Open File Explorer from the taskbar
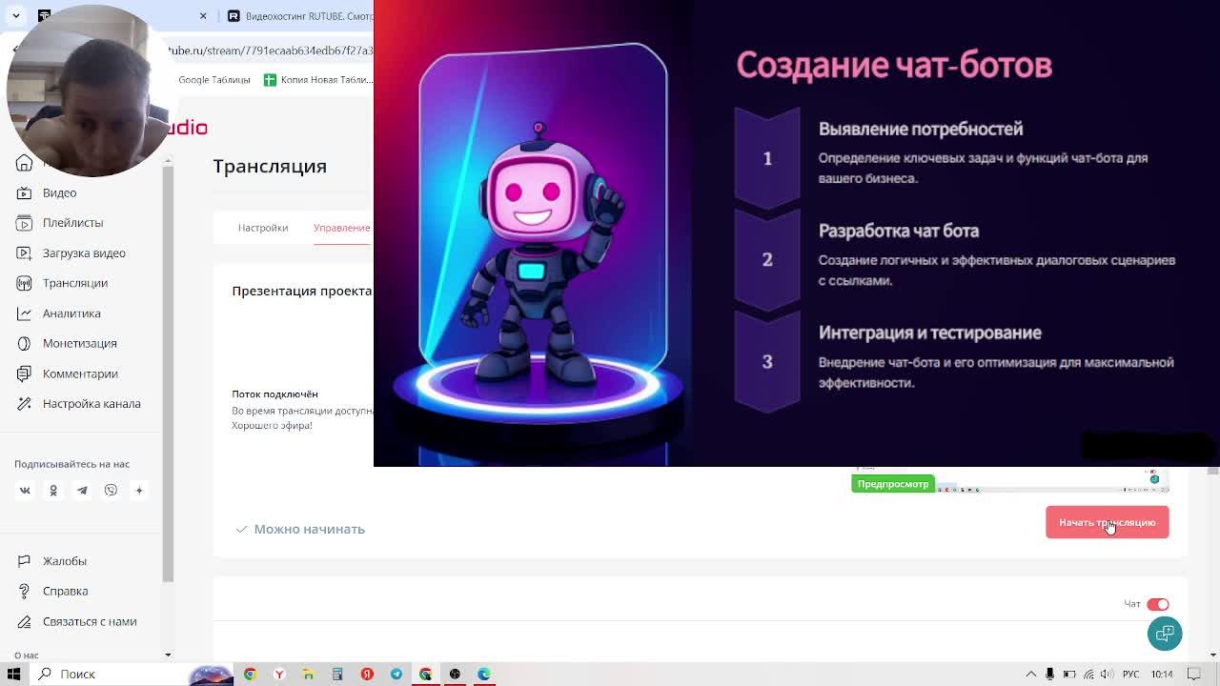This screenshot has height=686, width=1220. (308, 674)
